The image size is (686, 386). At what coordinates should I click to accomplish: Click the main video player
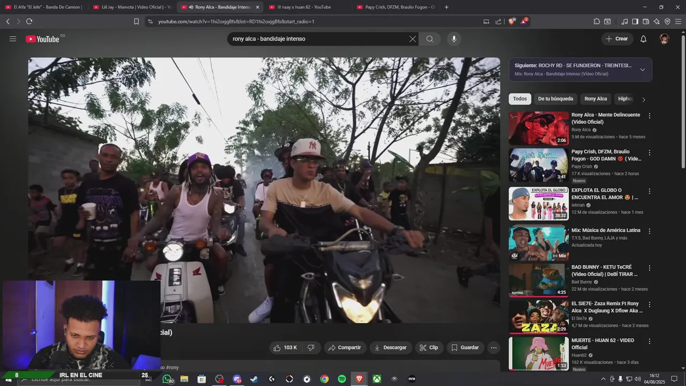(264, 190)
